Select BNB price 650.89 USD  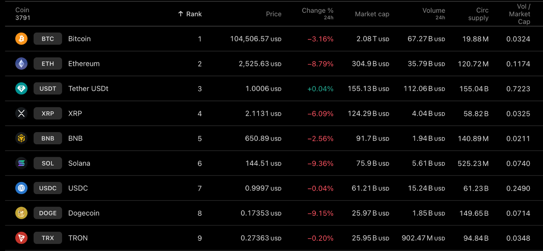point(263,139)
